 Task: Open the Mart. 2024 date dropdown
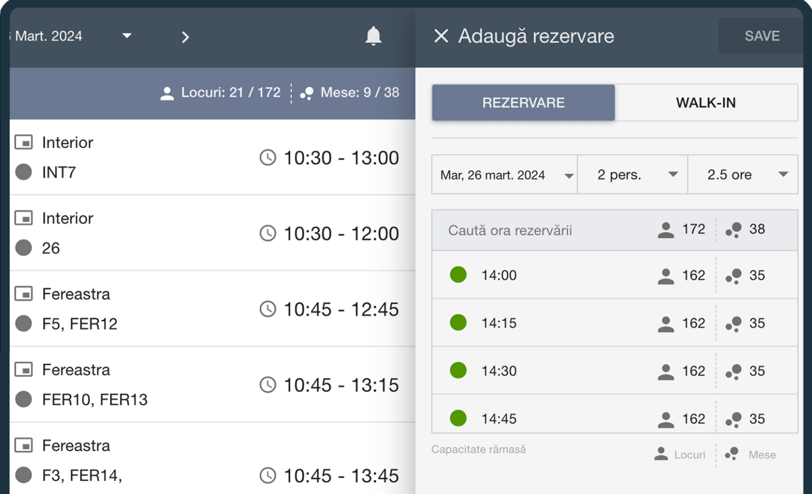126,36
